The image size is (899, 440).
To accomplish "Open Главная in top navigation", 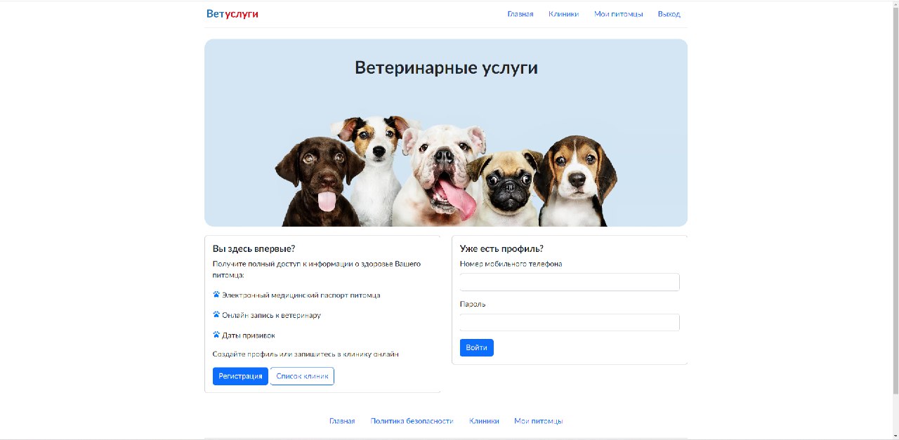I will click(x=520, y=14).
